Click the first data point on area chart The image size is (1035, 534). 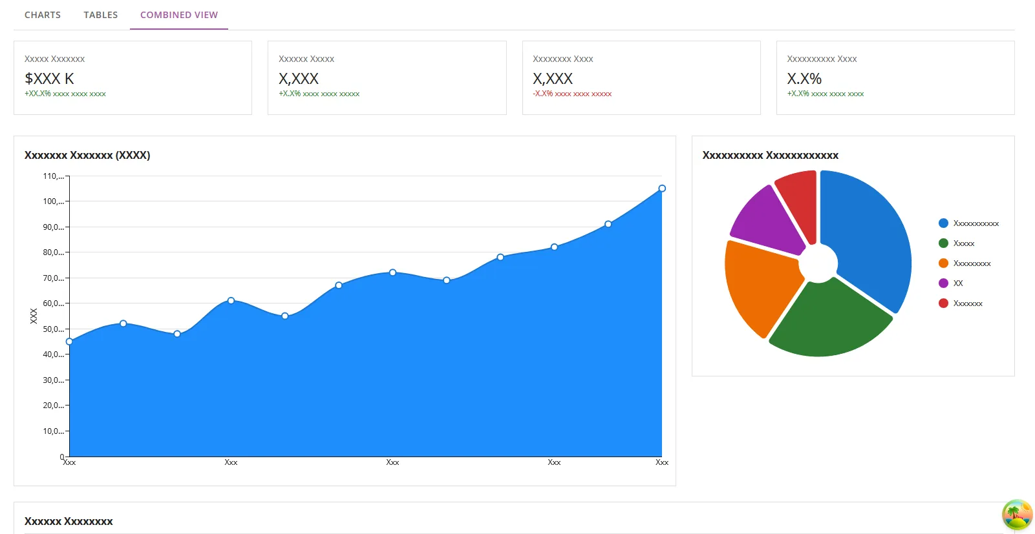pos(69,342)
